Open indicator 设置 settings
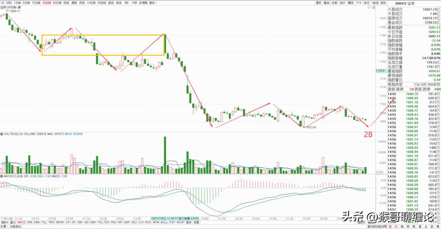 pyautogui.click(x=196, y=222)
